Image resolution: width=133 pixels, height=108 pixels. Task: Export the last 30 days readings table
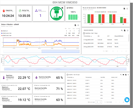(126, 75)
